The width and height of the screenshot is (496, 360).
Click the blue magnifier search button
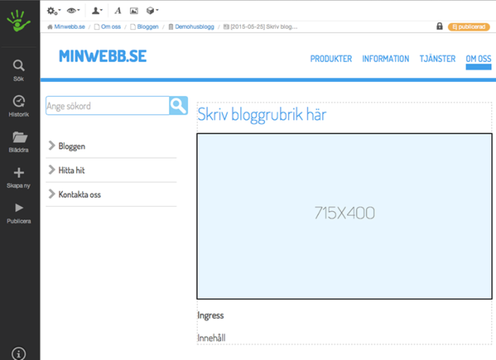pos(178,106)
